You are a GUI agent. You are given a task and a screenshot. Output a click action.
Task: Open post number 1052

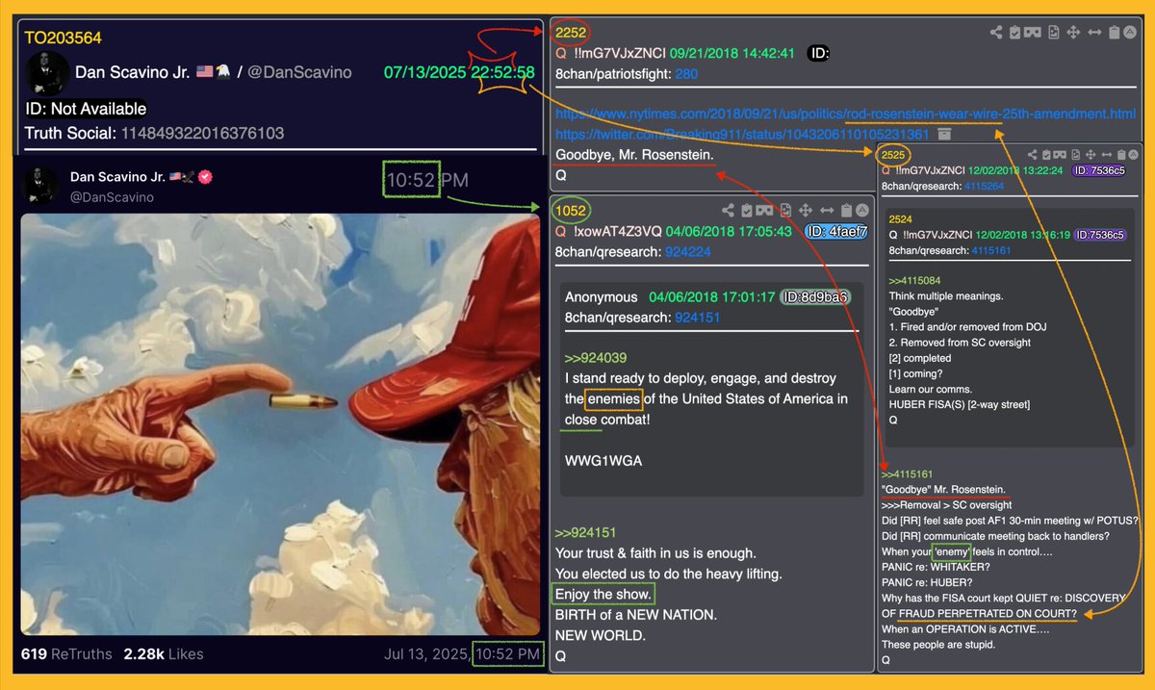(x=571, y=211)
